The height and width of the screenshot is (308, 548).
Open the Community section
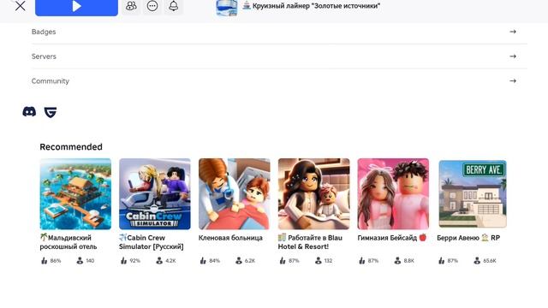click(279, 81)
